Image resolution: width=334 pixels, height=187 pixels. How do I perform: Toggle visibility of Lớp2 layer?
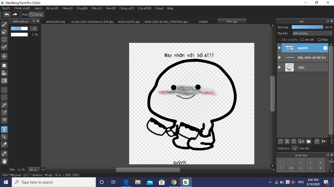(279, 67)
